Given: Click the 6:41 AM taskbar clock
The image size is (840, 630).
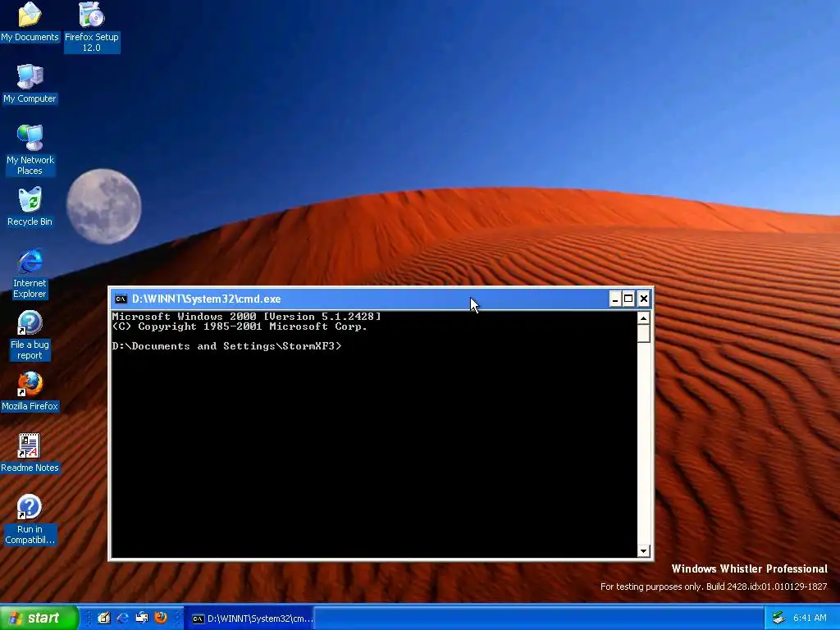Looking at the screenshot, I should point(810,619).
